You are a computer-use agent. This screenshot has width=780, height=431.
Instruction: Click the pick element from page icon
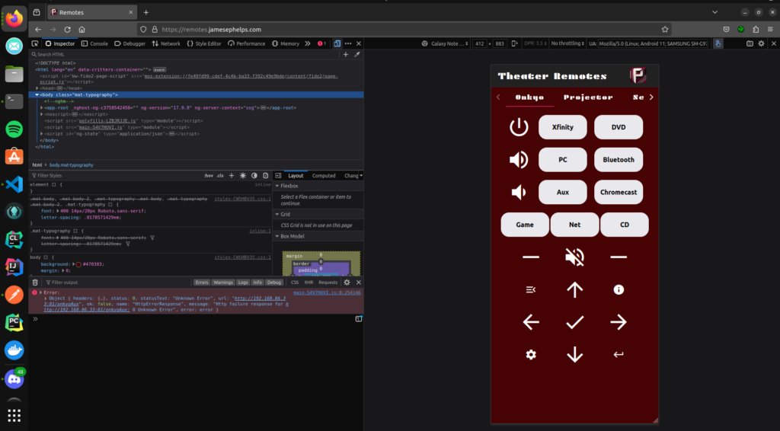(x=35, y=43)
